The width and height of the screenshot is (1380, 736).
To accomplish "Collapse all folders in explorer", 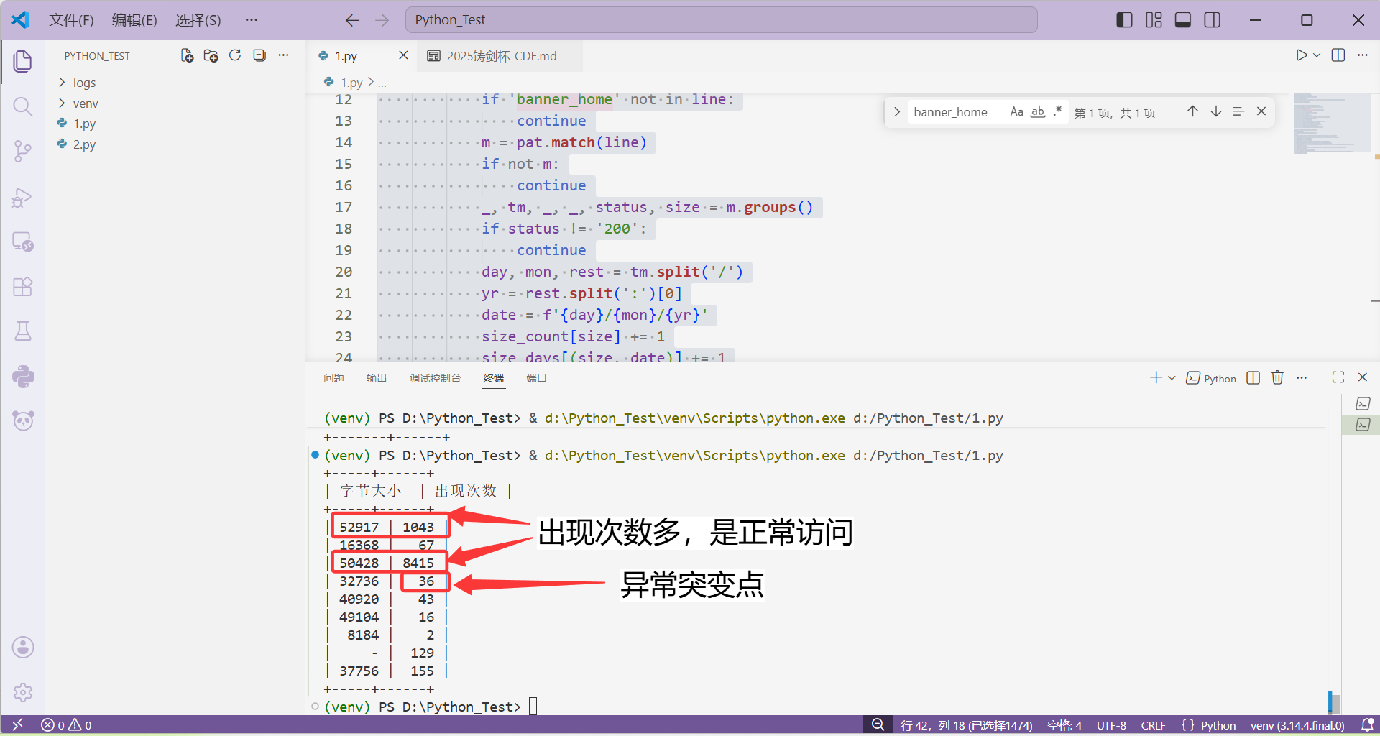I will [259, 55].
